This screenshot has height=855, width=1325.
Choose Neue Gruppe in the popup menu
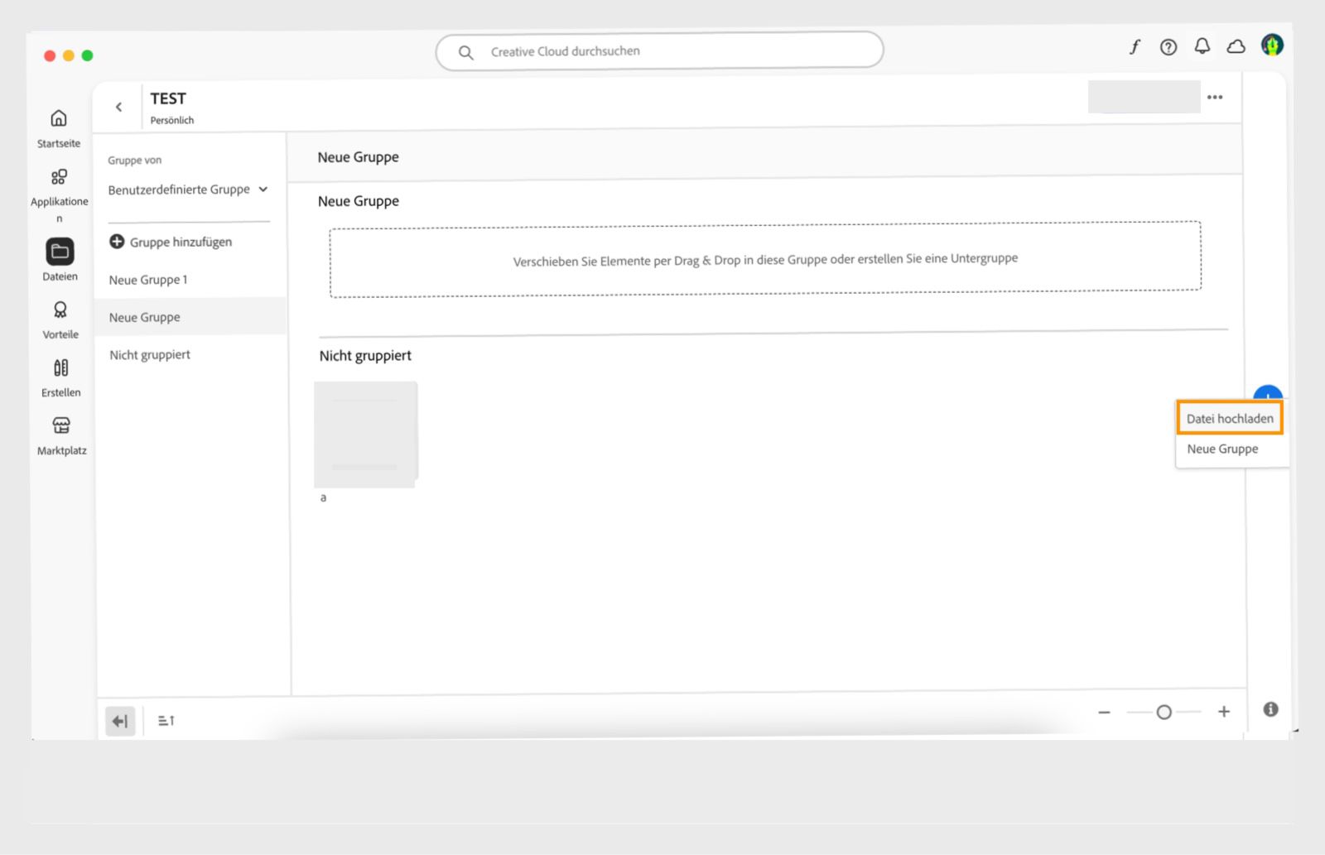click(1222, 449)
